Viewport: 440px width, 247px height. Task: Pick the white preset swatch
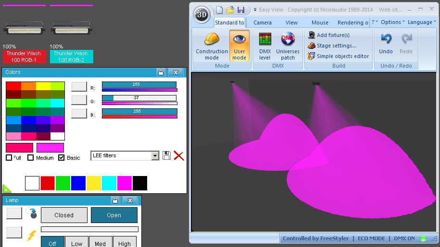coord(32,183)
